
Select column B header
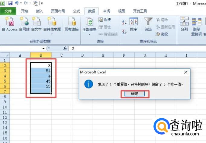click(x=41, y=55)
